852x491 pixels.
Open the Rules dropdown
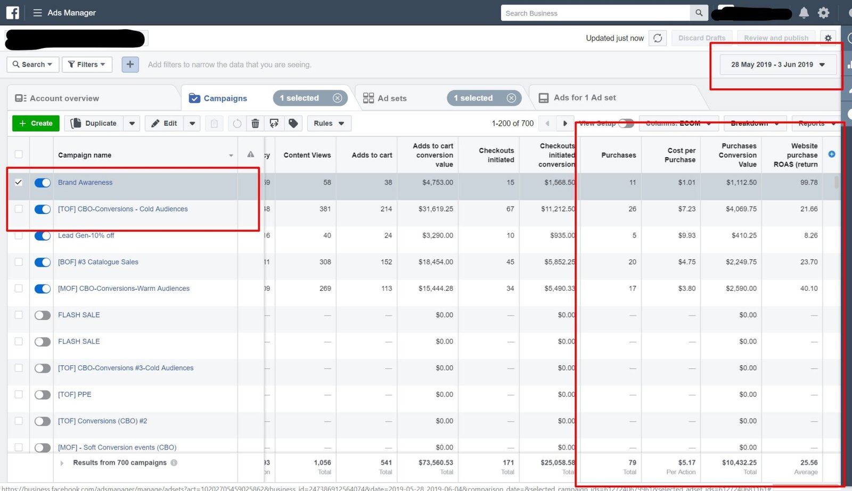(x=329, y=124)
